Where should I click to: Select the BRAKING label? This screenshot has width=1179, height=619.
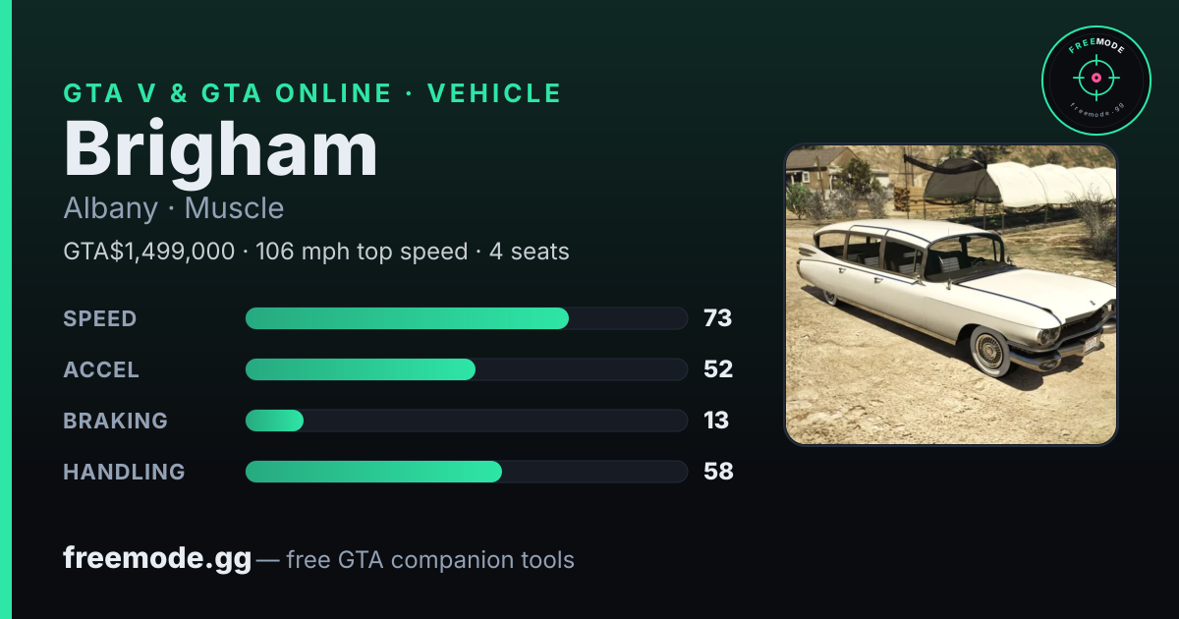(115, 421)
